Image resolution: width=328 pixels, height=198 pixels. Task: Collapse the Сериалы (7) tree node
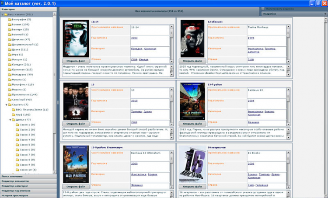(6, 105)
